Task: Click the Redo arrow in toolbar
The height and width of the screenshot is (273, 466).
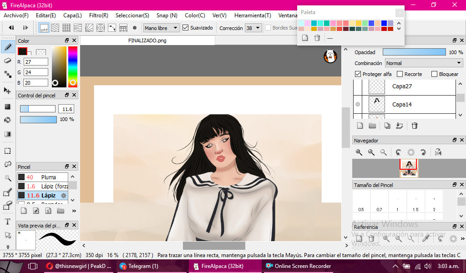Action: point(25,28)
